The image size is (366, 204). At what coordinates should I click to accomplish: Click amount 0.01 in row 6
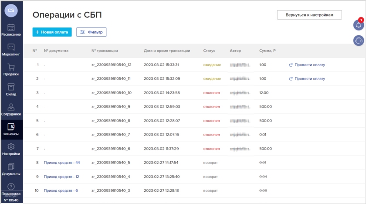pyautogui.click(x=263, y=134)
